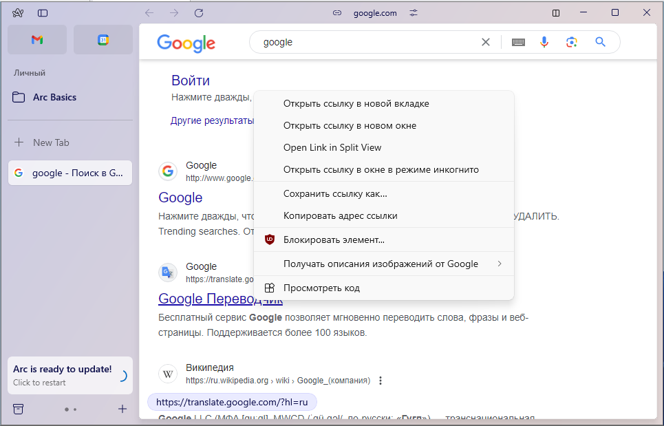Go forward with the right arrow
The height and width of the screenshot is (426, 664).
pyautogui.click(x=174, y=13)
